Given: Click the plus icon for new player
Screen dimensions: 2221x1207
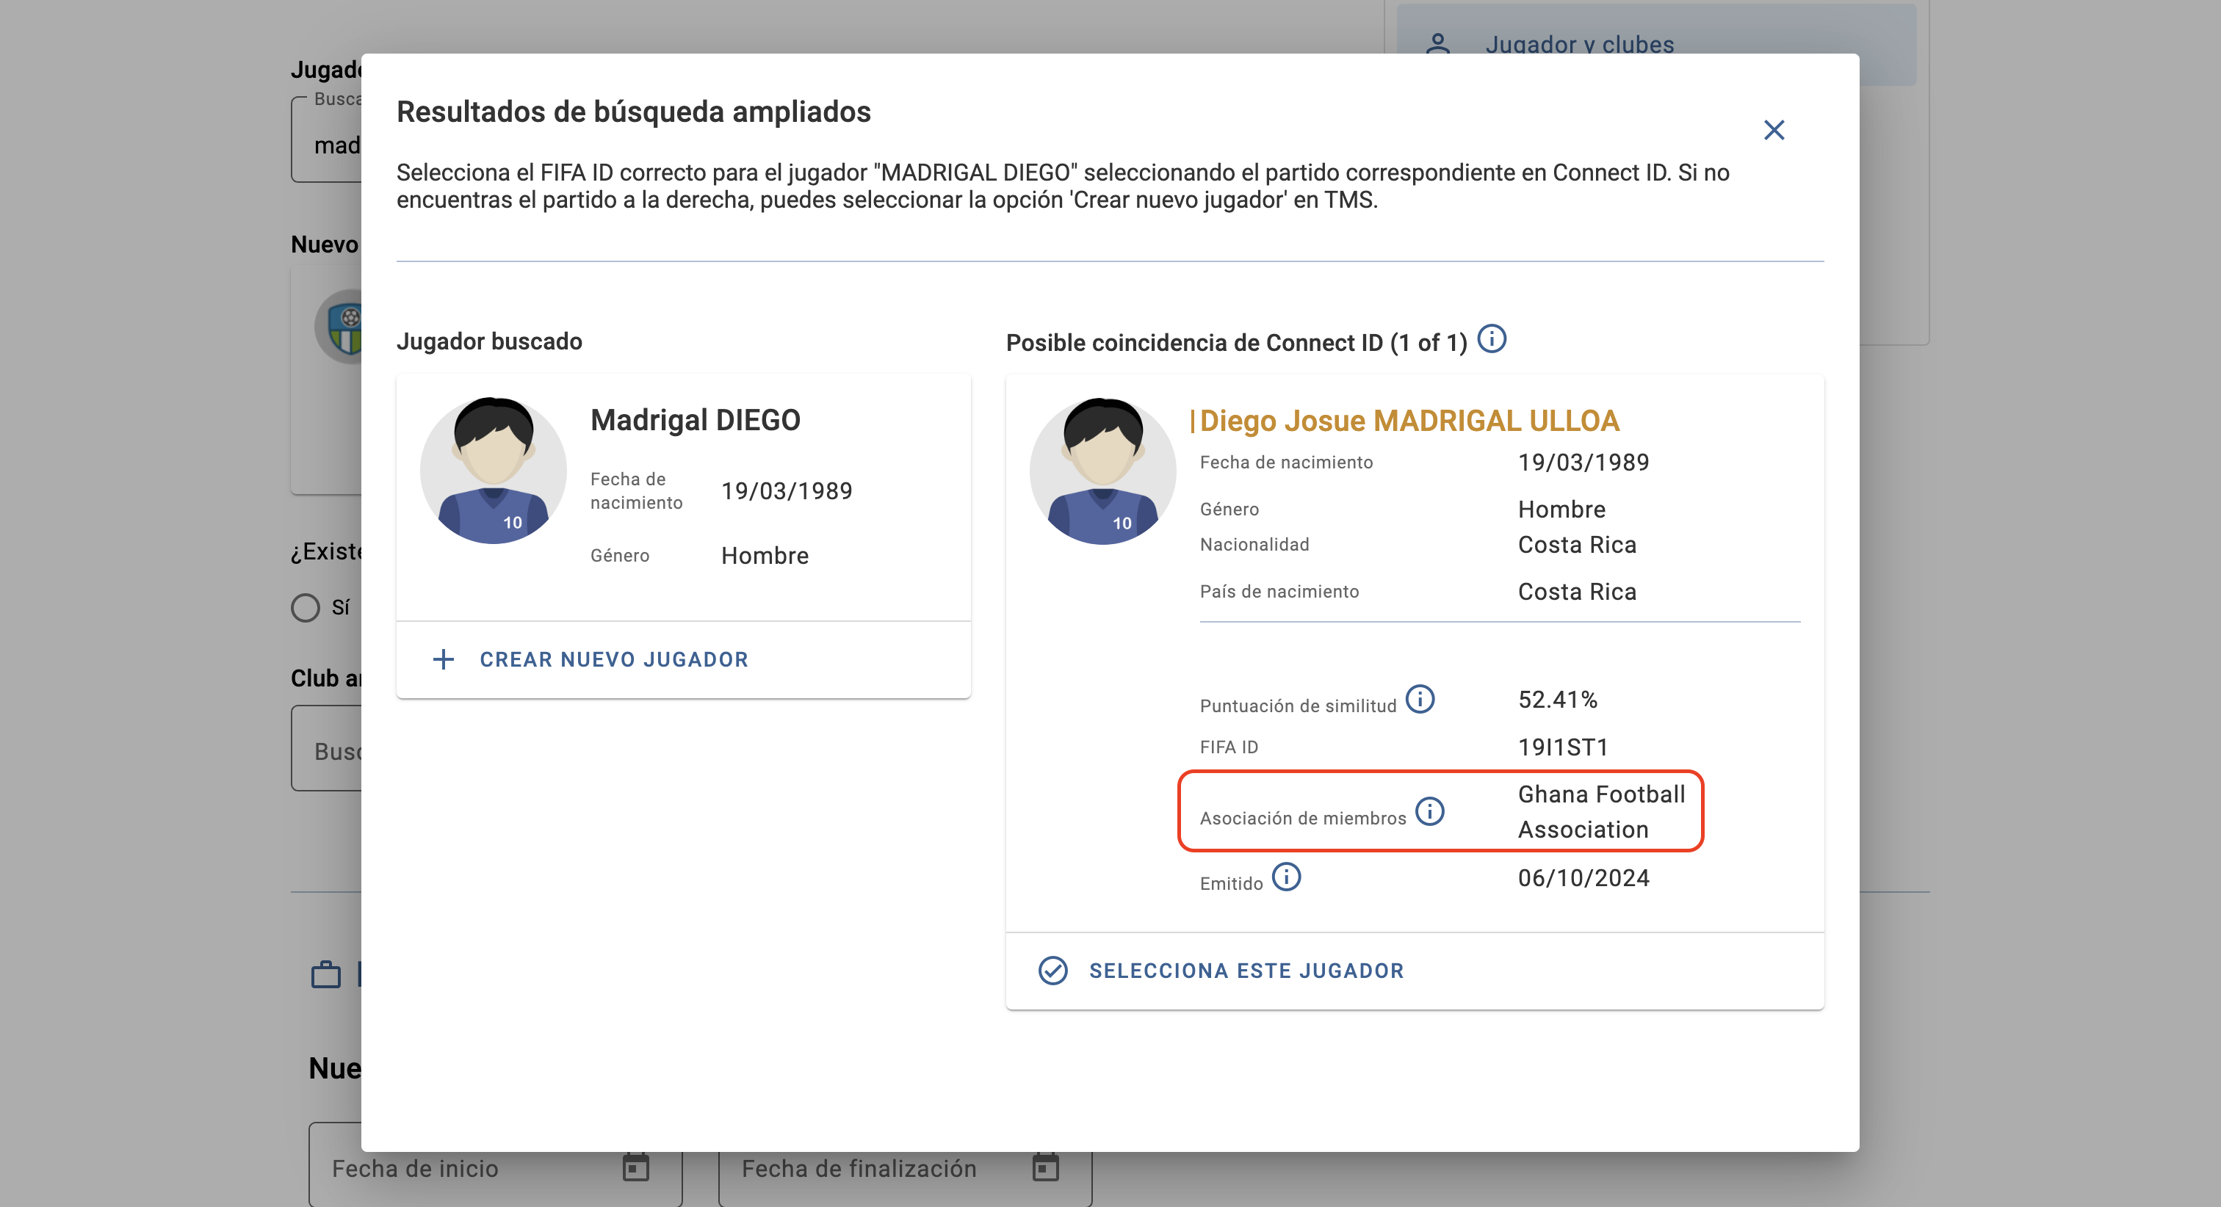Looking at the screenshot, I should point(443,659).
